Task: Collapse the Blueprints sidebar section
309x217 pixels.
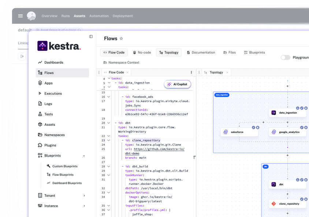Action: (x=84, y=156)
